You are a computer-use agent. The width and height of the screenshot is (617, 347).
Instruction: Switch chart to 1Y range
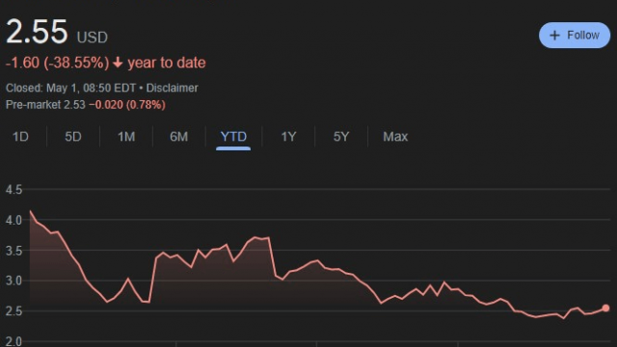point(288,137)
